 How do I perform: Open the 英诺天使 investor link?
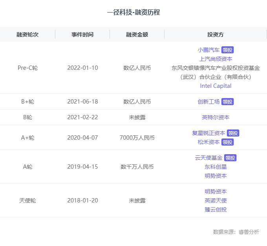[x=216, y=200]
